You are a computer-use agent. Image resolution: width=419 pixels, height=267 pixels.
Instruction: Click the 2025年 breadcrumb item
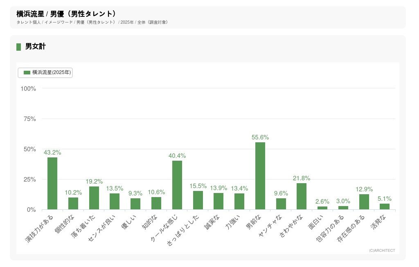click(x=127, y=22)
